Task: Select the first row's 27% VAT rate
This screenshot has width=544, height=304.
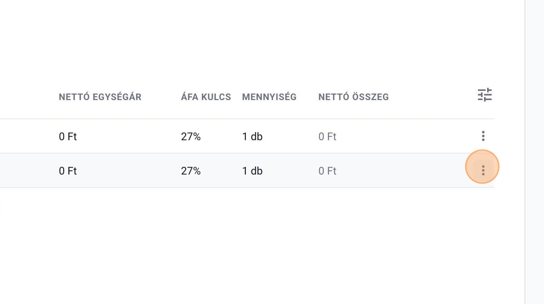Action: tap(191, 137)
